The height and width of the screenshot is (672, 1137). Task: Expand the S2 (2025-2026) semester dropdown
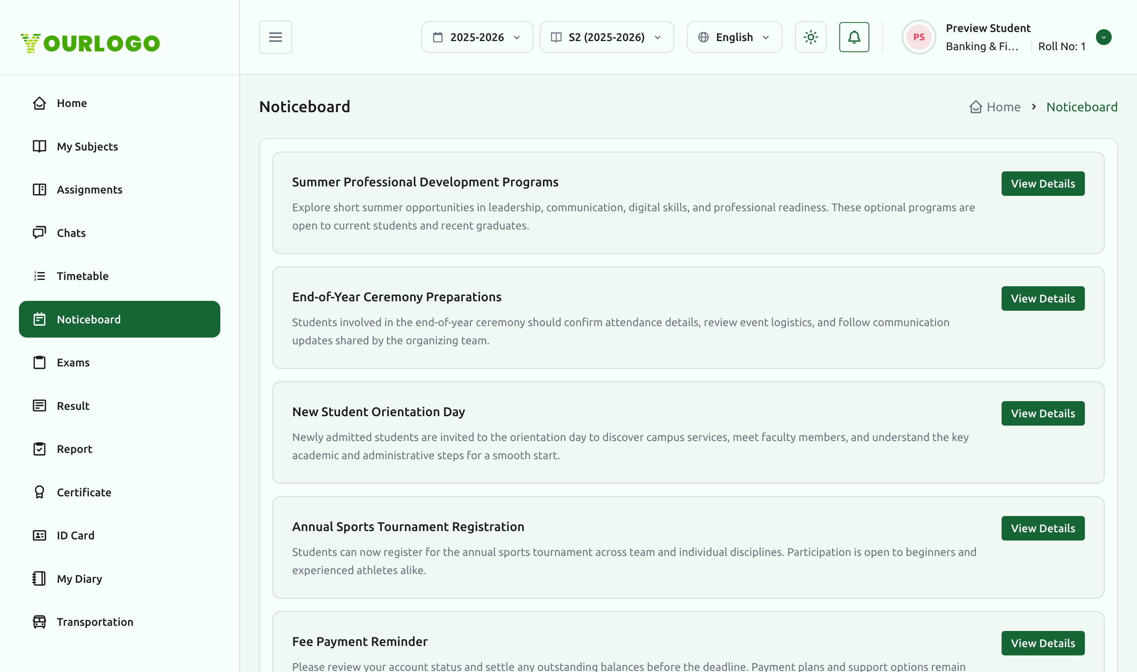[x=606, y=37]
